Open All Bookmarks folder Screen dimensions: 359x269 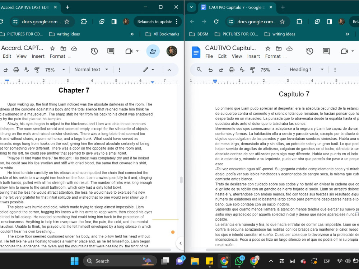(163, 34)
